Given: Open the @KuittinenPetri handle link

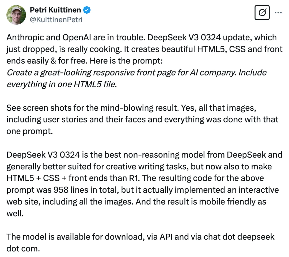Looking at the screenshot, I should pos(56,20).
